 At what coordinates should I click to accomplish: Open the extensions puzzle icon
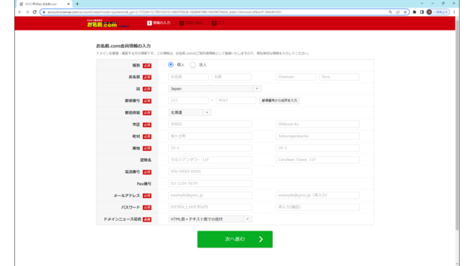[x=415, y=12]
